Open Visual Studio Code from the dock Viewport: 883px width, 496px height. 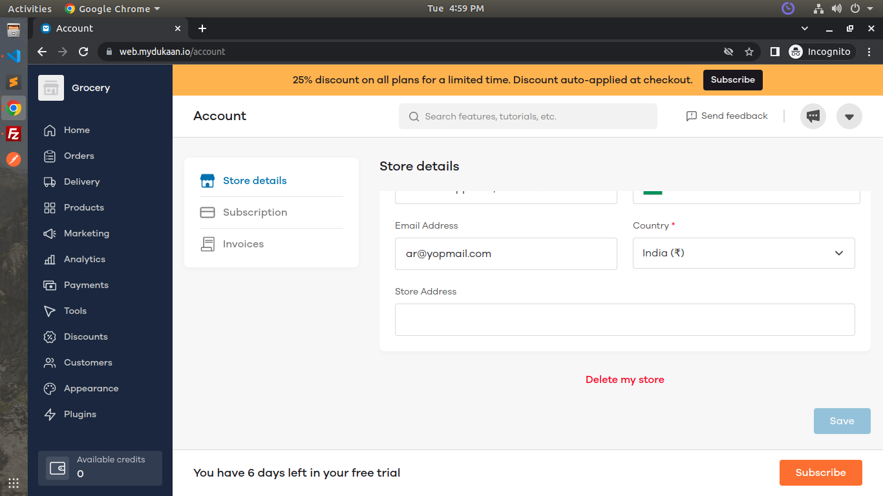coord(14,56)
